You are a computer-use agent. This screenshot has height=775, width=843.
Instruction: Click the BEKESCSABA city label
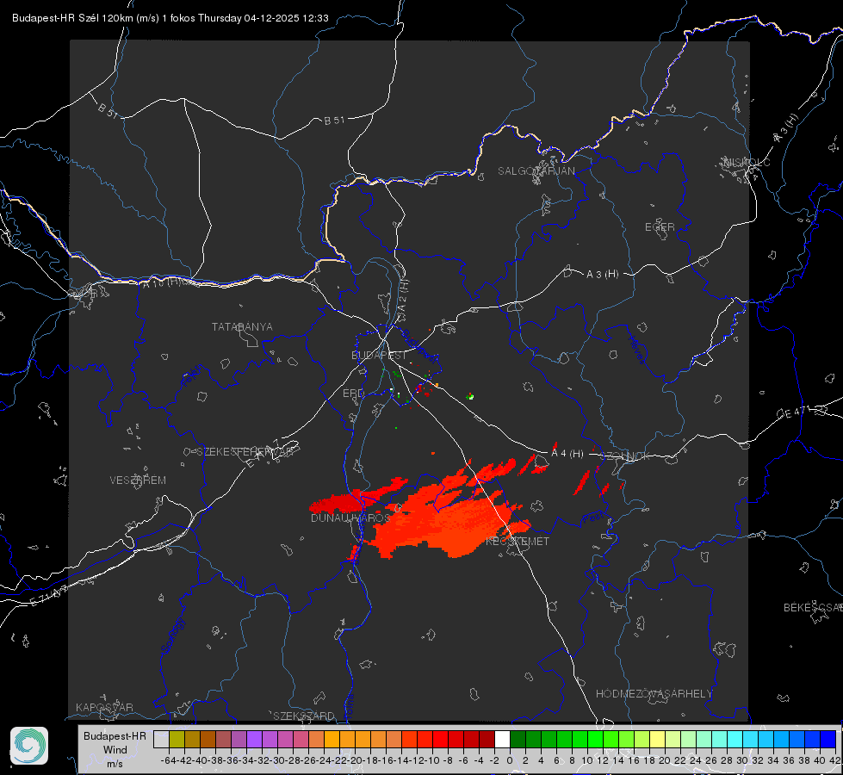tap(813, 608)
